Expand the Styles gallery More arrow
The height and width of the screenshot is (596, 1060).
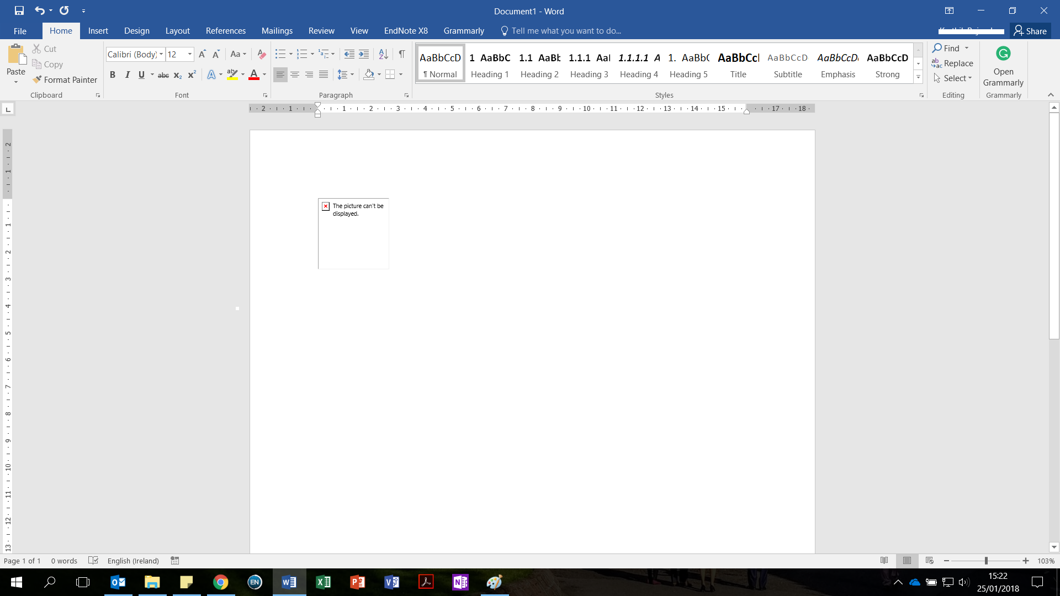click(x=918, y=77)
